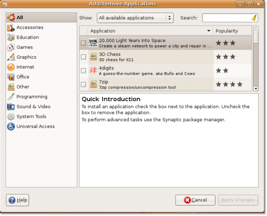The image size is (267, 216).
Task: Select the Accessories category label
Action: [x=30, y=27]
